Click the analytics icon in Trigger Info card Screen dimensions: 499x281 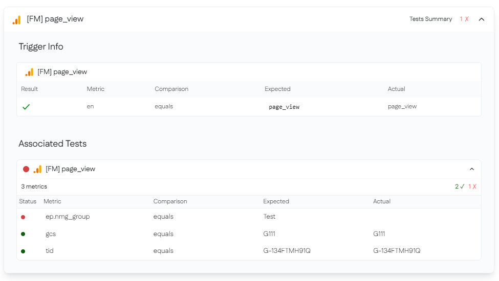pyautogui.click(x=29, y=72)
